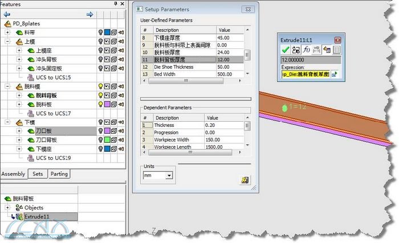Click the reference-set arrow icon in the 上模 row
The image size is (399, 243).
(x=107, y=42)
